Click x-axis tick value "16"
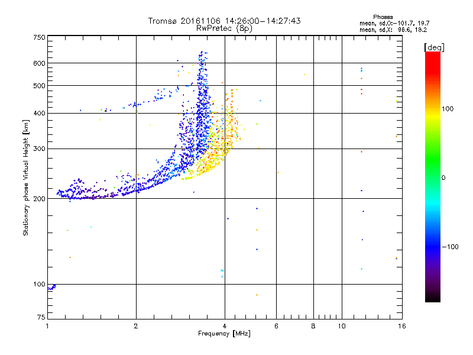 tap(402, 326)
